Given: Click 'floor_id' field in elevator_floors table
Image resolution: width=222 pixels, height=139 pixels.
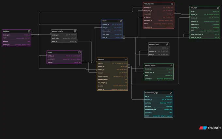Looking at the screenshot, I should tap(159, 54).
